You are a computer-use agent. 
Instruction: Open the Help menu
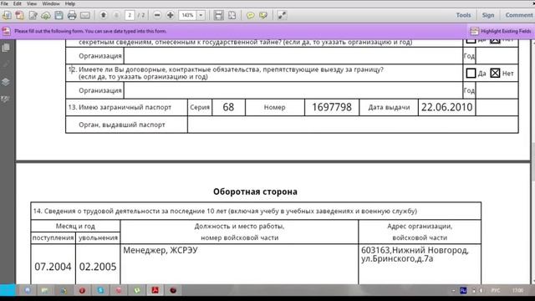pyautogui.click(x=70, y=3)
